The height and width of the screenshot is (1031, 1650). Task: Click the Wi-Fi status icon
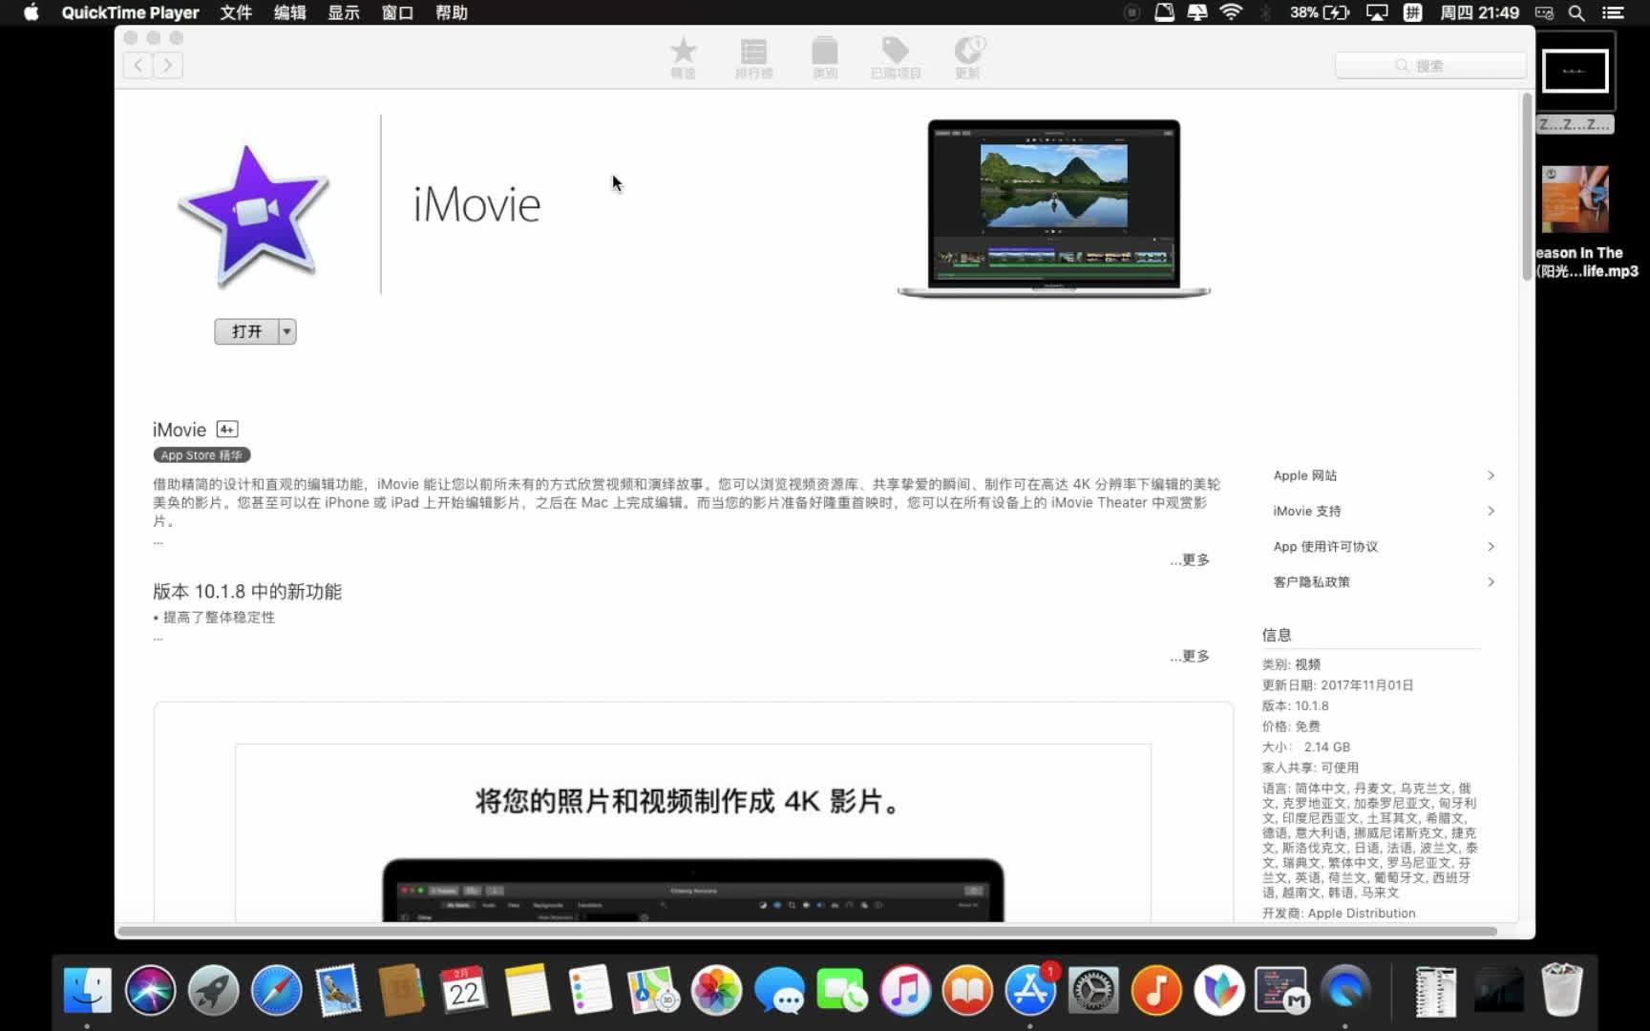point(1232,12)
